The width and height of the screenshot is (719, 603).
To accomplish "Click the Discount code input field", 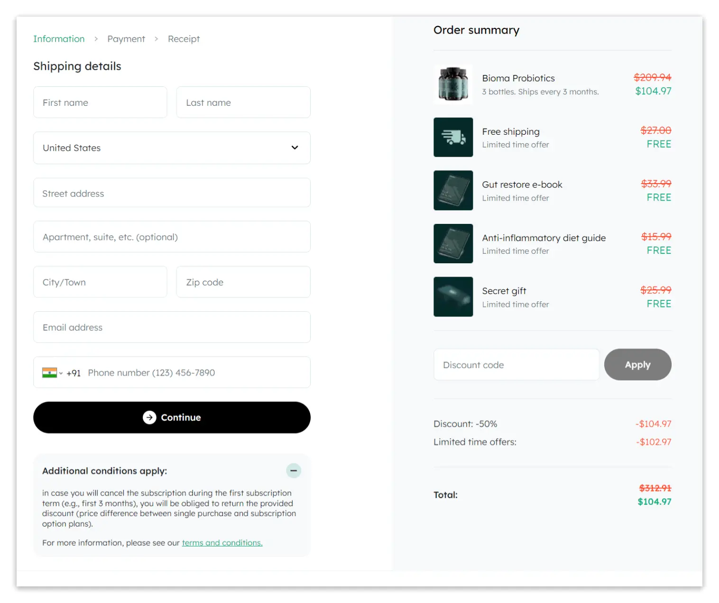I will tap(516, 364).
